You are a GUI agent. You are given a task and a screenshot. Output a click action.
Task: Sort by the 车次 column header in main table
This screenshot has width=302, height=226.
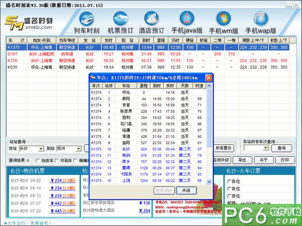coord(17,40)
